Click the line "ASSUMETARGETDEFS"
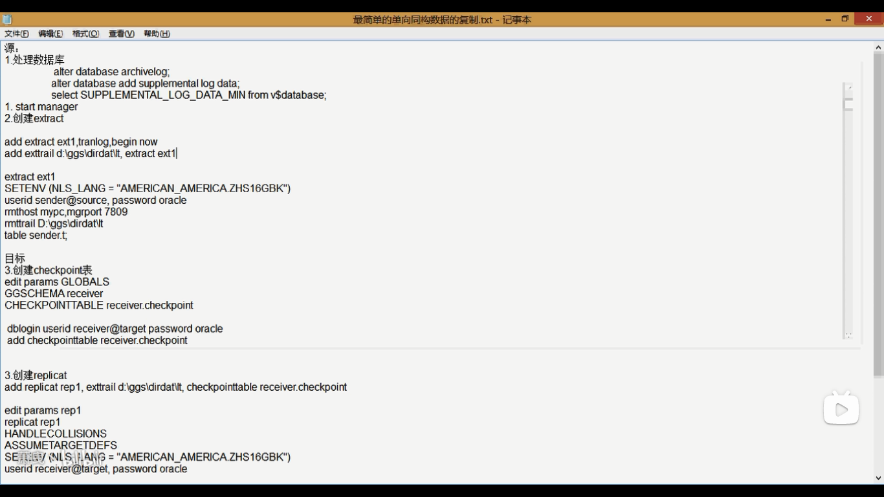 click(61, 445)
